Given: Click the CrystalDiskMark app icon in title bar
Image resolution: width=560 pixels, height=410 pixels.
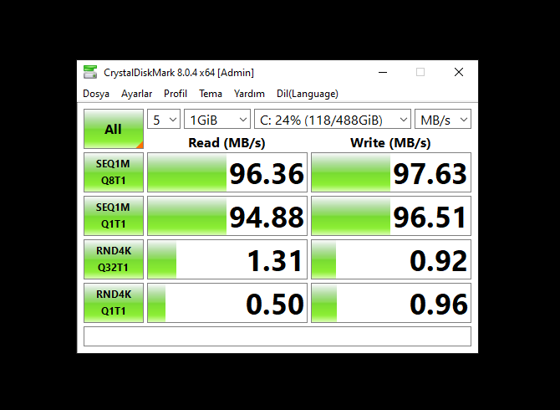Looking at the screenshot, I should [90, 72].
